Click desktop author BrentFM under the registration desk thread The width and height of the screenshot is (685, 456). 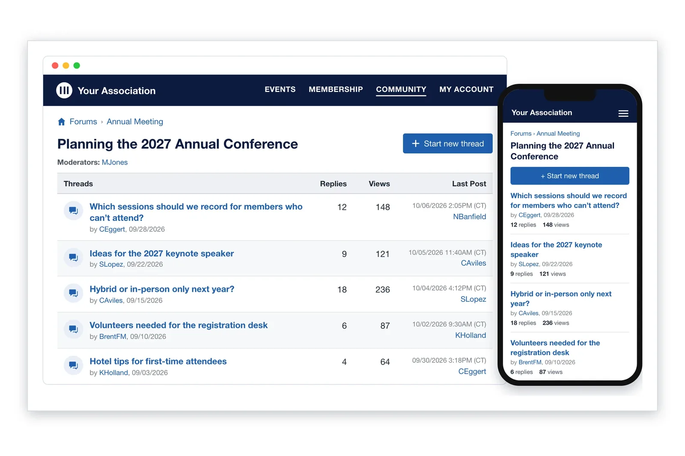113,337
